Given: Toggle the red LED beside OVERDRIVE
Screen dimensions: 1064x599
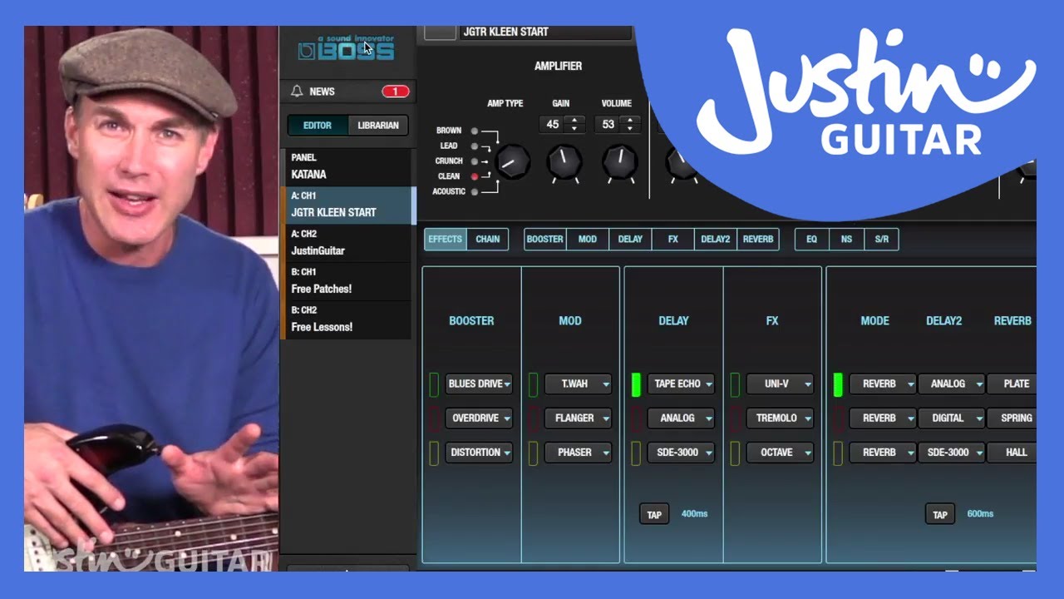Looking at the screenshot, I should click(434, 418).
